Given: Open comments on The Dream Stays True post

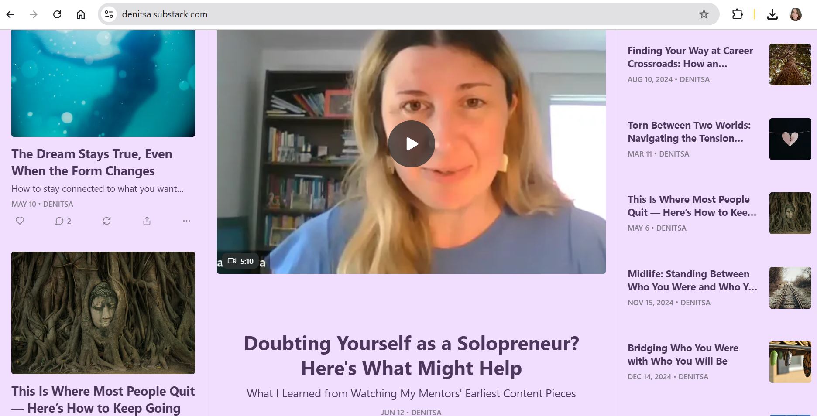Looking at the screenshot, I should click(x=63, y=221).
